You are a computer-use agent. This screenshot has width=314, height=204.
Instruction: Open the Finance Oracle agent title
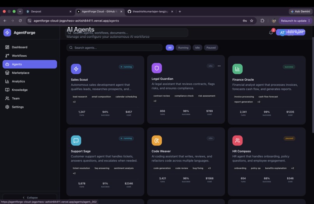(x=243, y=79)
